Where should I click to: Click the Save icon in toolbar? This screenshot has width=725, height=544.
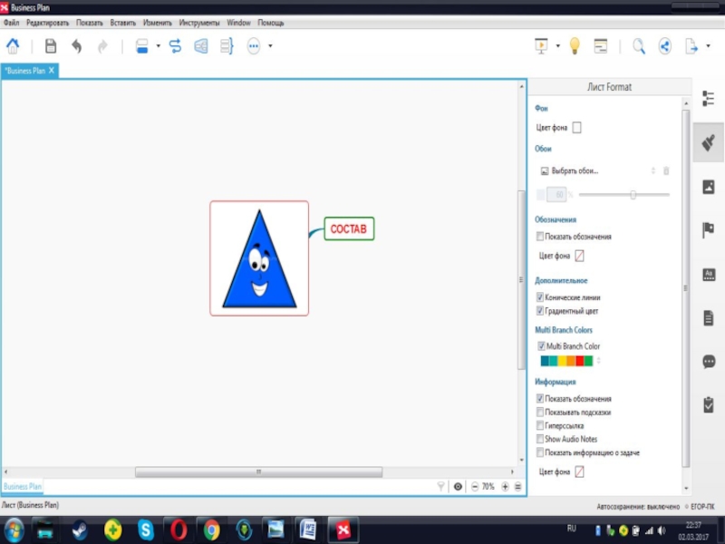51,46
